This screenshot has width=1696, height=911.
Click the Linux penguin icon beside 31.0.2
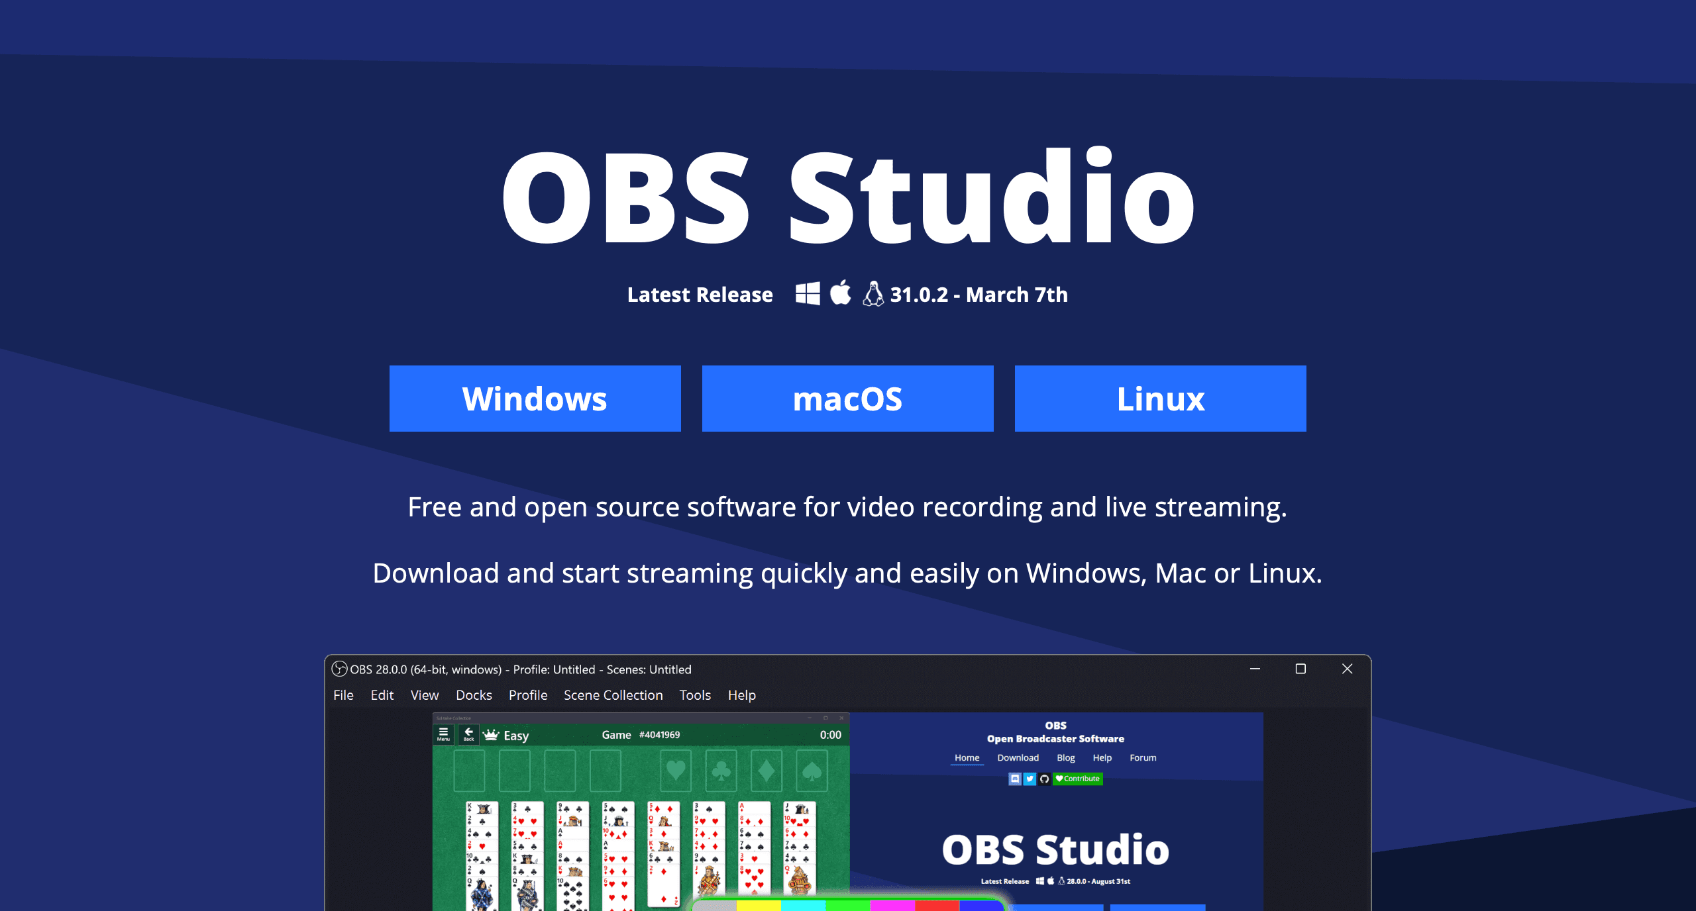coord(873,293)
